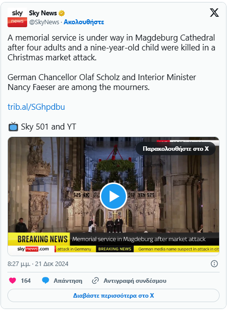Click the TV emoji before Sky 501

click(13, 127)
